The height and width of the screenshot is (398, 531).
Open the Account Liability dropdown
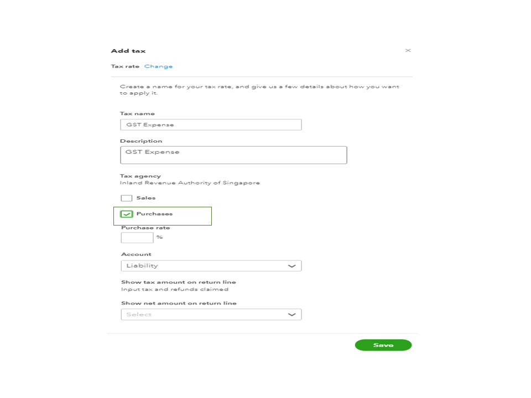point(211,266)
